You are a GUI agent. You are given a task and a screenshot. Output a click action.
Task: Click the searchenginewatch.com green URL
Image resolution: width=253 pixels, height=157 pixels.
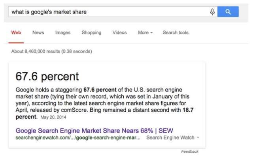(x=78, y=138)
